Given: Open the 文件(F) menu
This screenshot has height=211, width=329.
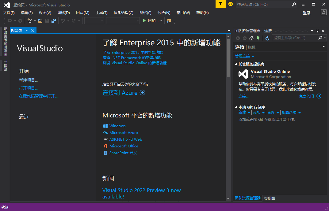Looking at the screenshot, I should click(x=9, y=13).
